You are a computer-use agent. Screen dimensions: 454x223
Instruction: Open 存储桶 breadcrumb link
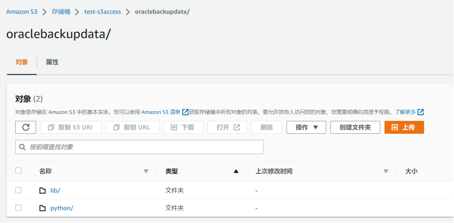pyautogui.click(x=61, y=12)
